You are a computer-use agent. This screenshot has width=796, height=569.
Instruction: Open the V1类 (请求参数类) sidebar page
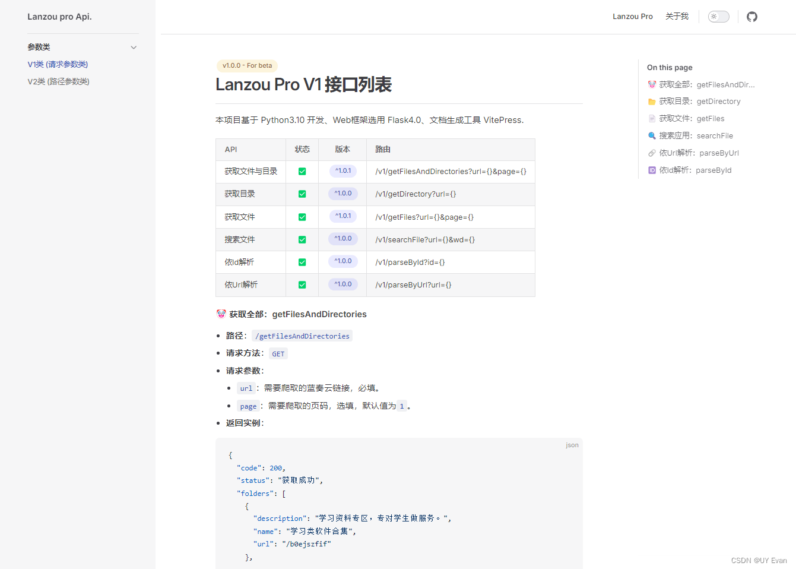click(58, 64)
